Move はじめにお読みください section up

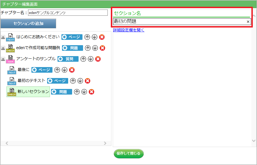(87, 37)
